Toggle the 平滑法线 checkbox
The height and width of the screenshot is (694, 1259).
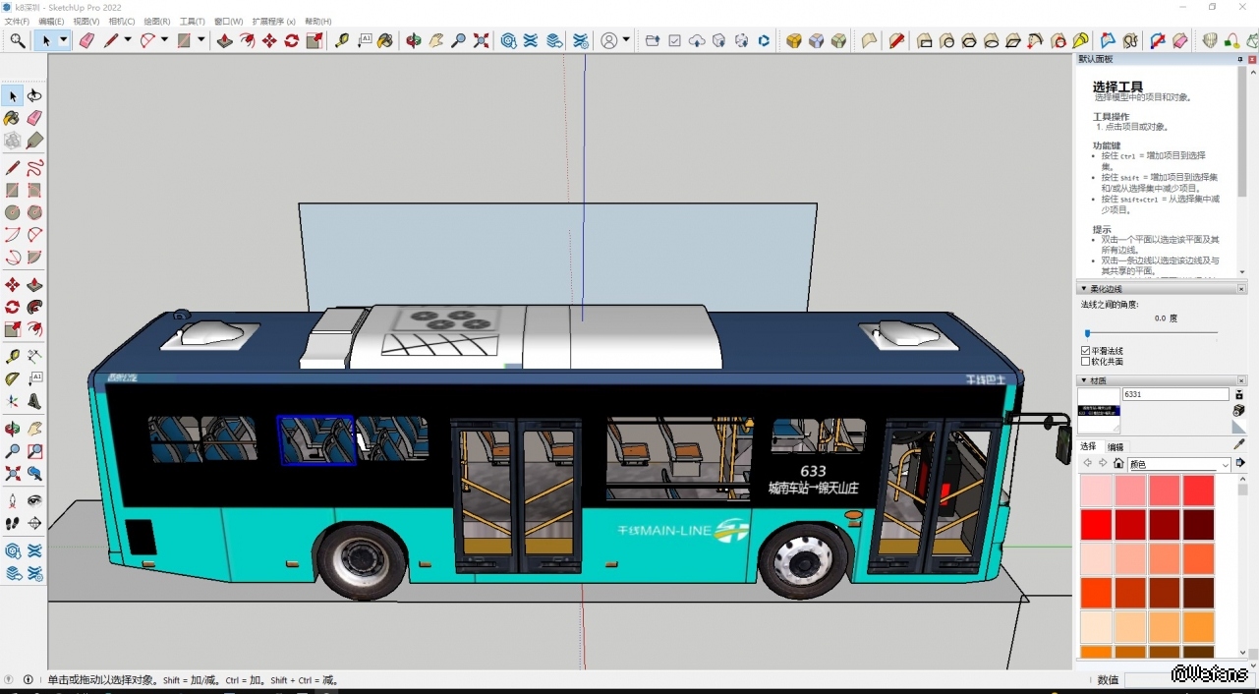point(1086,351)
